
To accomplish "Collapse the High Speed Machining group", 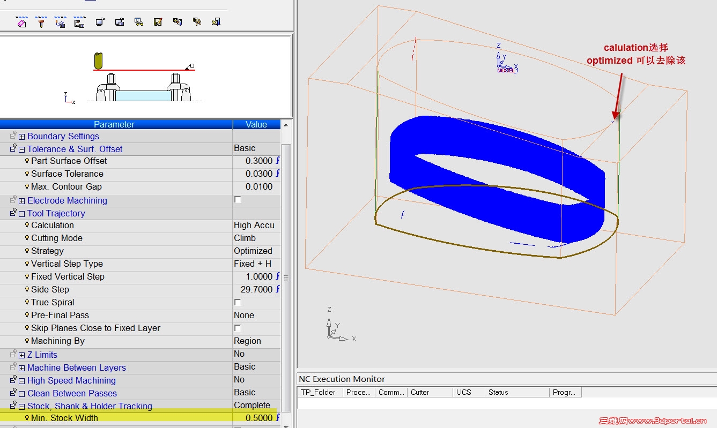I will coord(21,381).
